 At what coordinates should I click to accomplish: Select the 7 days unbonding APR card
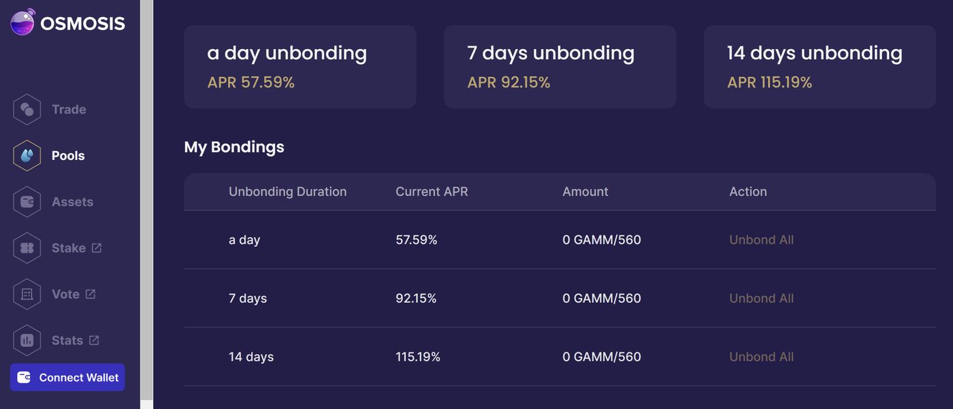click(560, 67)
